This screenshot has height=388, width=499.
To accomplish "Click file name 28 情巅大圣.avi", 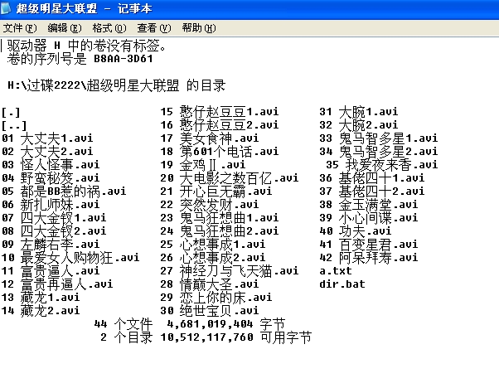I will pyautogui.click(x=210, y=284).
